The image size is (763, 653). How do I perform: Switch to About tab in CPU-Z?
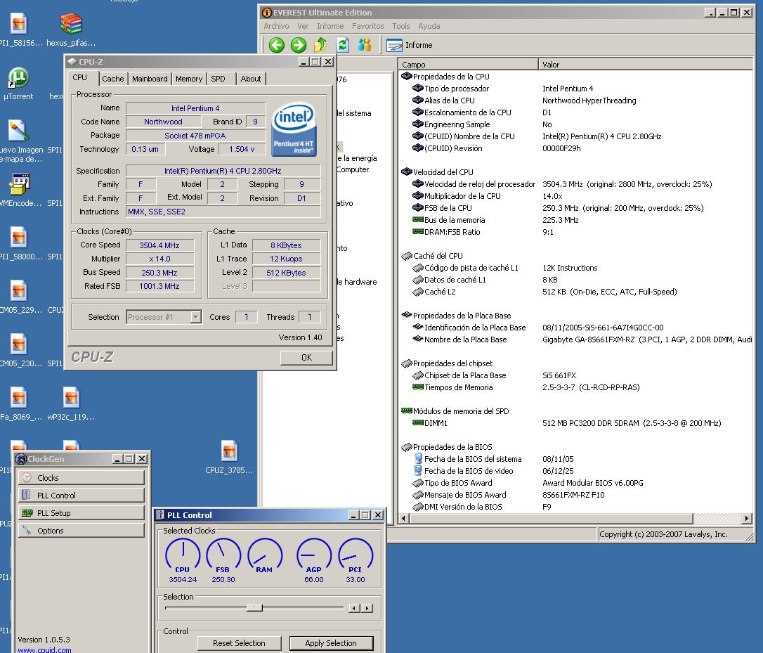point(251,79)
